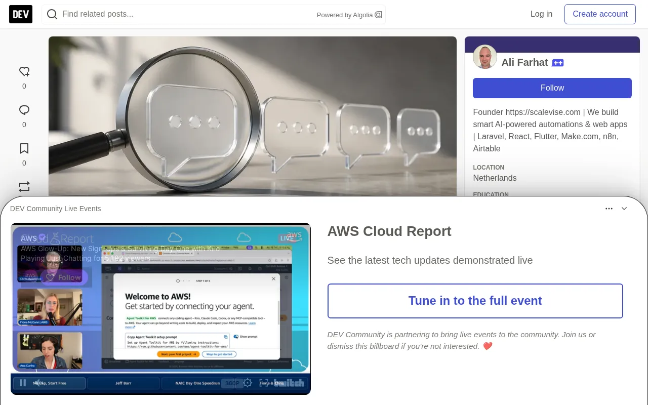Click the boost arrows icon in sidebar
648x405 pixels.
(x=24, y=187)
